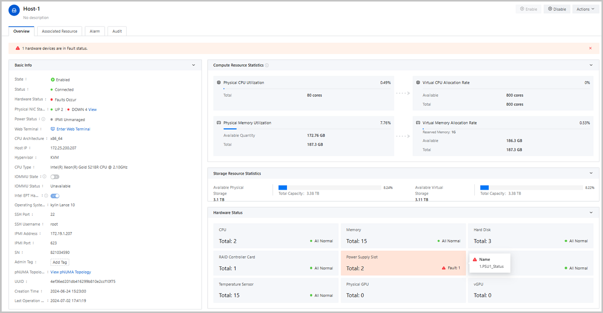
Task: Click the Physical CPU Utilization chip icon
Action: click(x=219, y=83)
